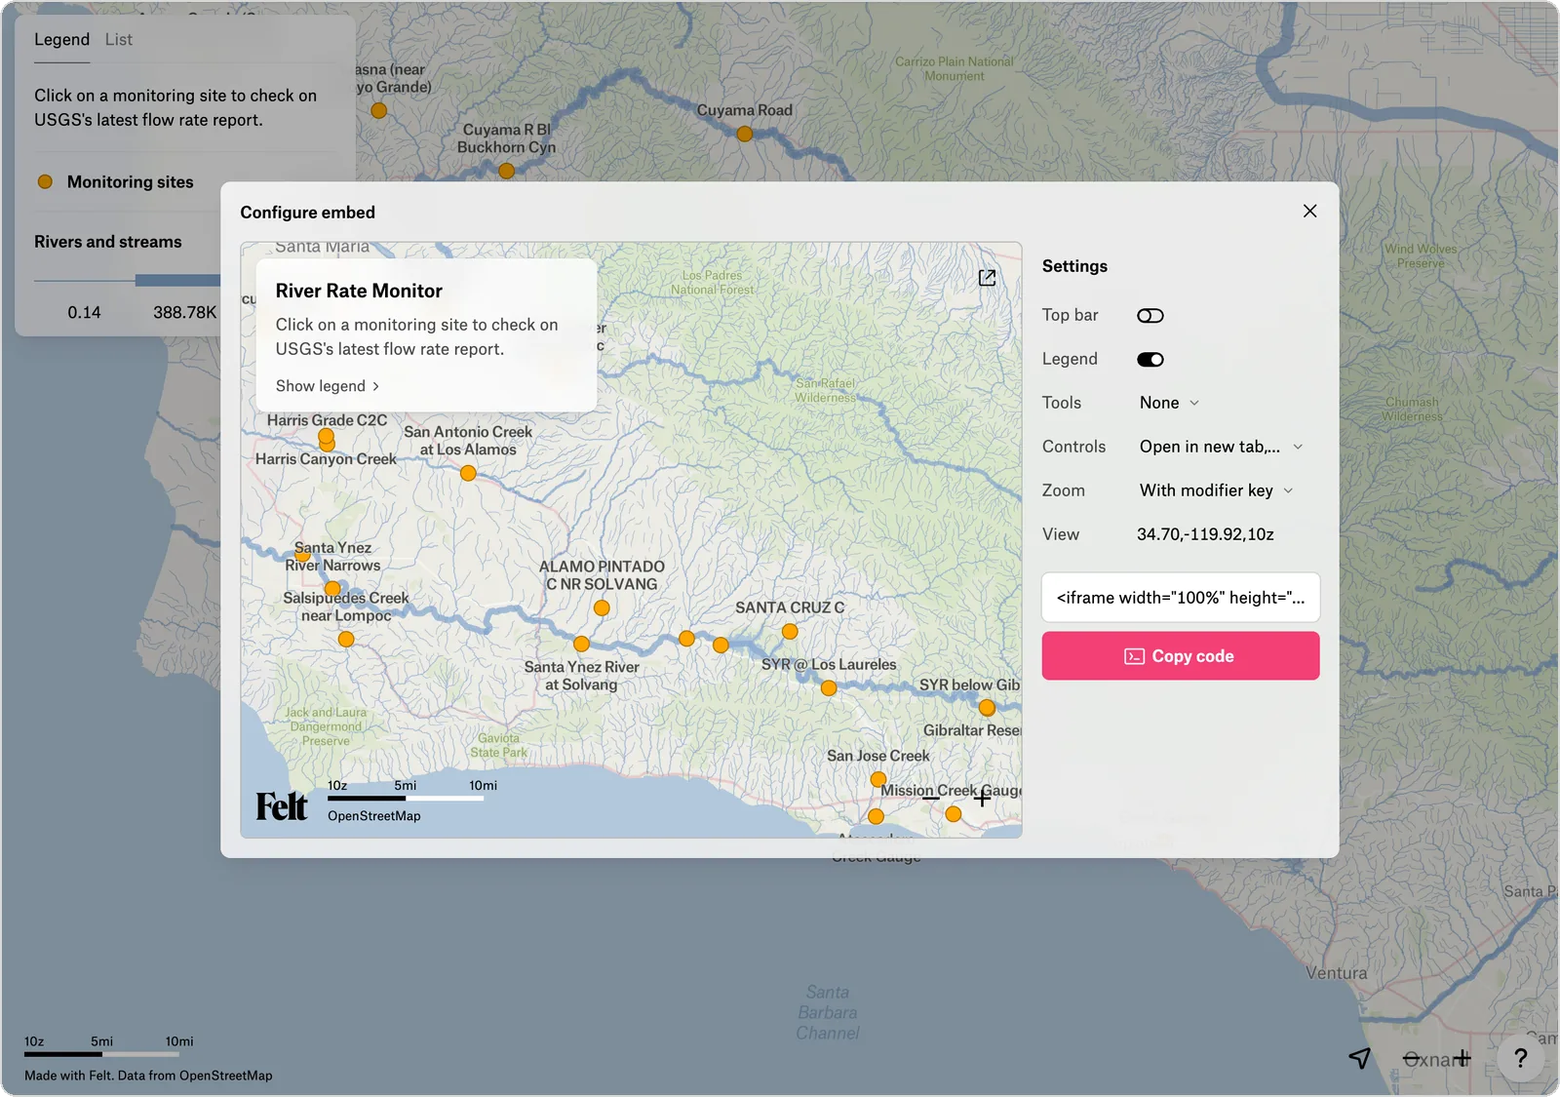Click the Configure embed dialog heading
The image size is (1560, 1097).
pyautogui.click(x=307, y=213)
